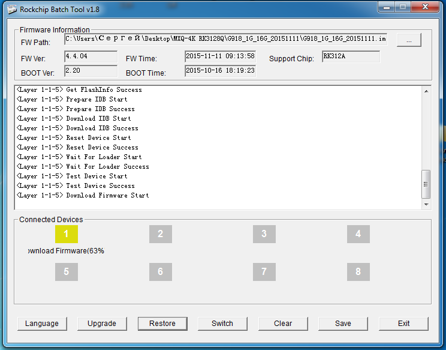This screenshot has height=350, width=446.
Task: Click log line 'Download IDB Success'
Action: pos(77,128)
